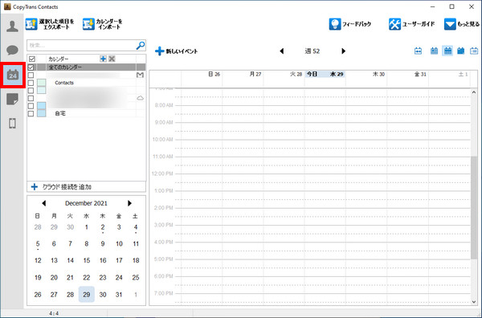This screenshot has height=318, width=482.
Task: Check the Gmail account row checkbox
Action: coord(31,75)
